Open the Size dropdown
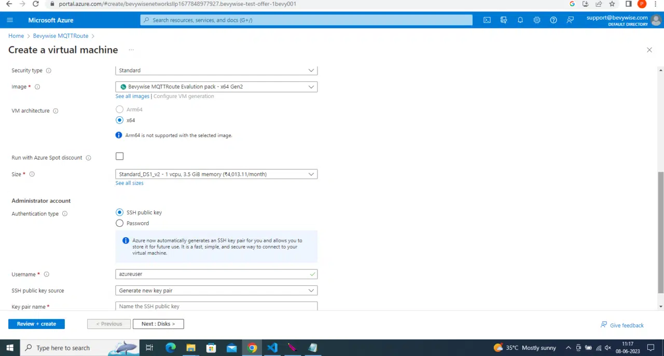The width and height of the screenshot is (664, 356). [x=216, y=174]
